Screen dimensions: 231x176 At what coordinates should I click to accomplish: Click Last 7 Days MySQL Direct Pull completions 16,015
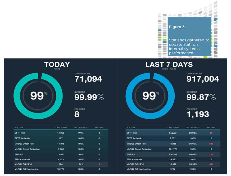pos(173,144)
